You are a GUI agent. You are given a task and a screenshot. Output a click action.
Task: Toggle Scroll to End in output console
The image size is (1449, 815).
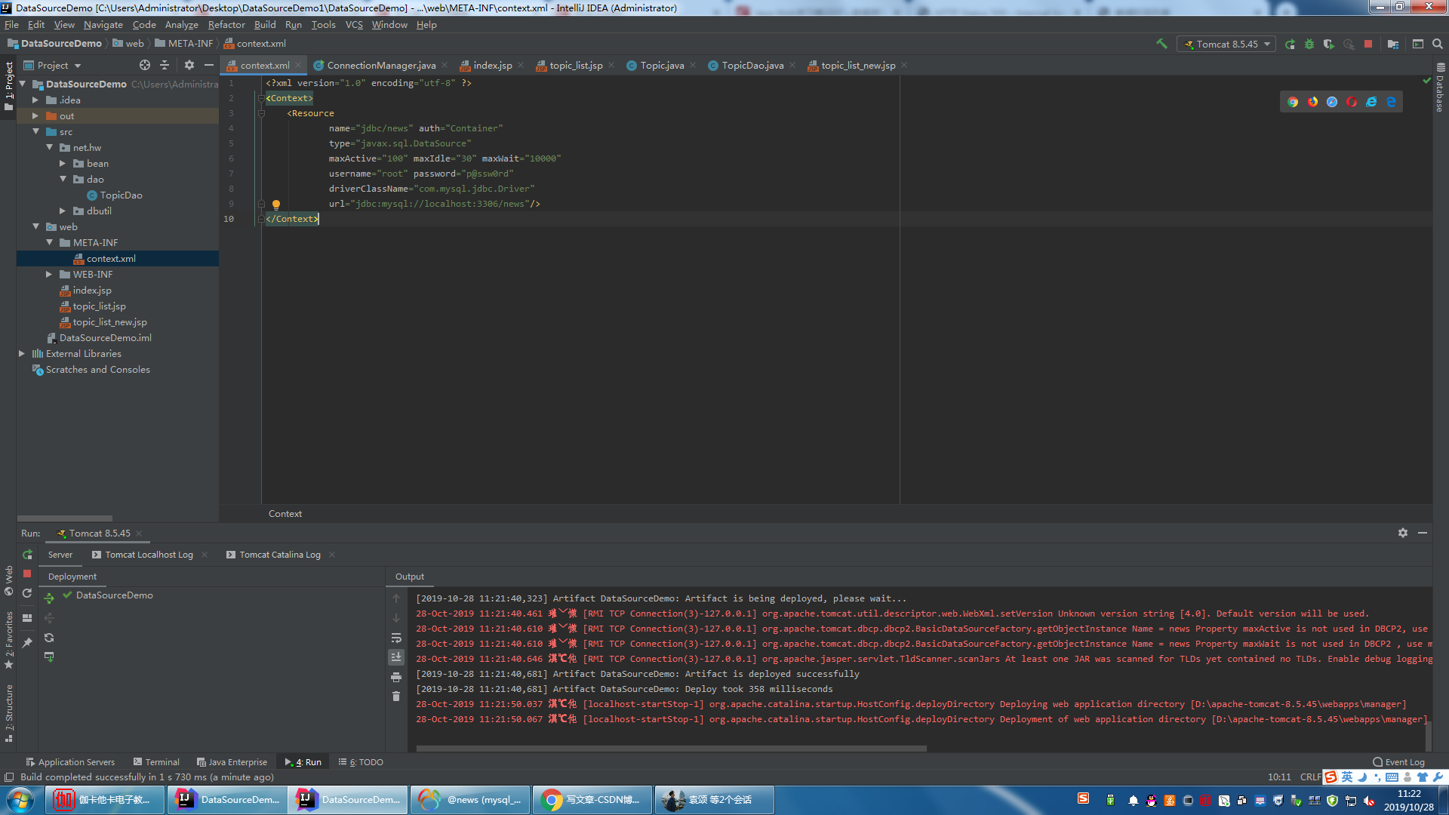click(x=396, y=657)
